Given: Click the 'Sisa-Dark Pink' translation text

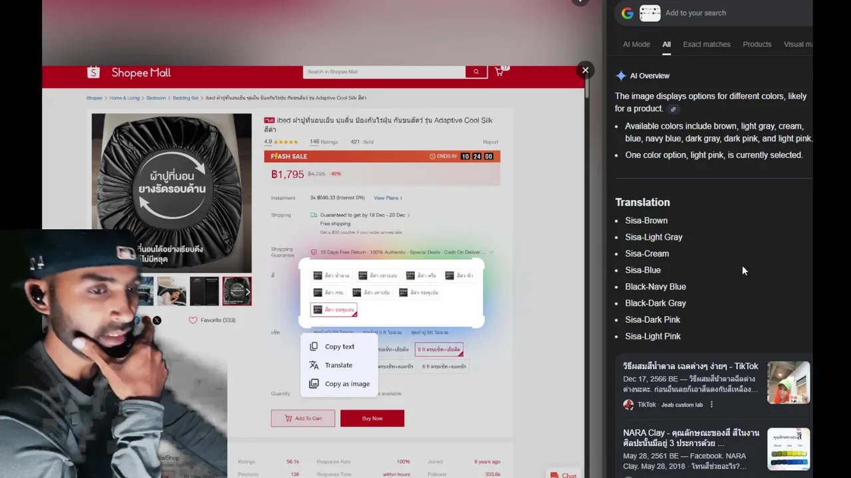Looking at the screenshot, I should tap(652, 320).
